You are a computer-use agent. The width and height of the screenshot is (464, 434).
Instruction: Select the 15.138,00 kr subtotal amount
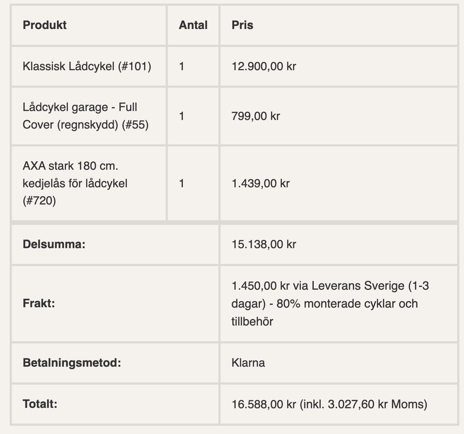[264, 244]
